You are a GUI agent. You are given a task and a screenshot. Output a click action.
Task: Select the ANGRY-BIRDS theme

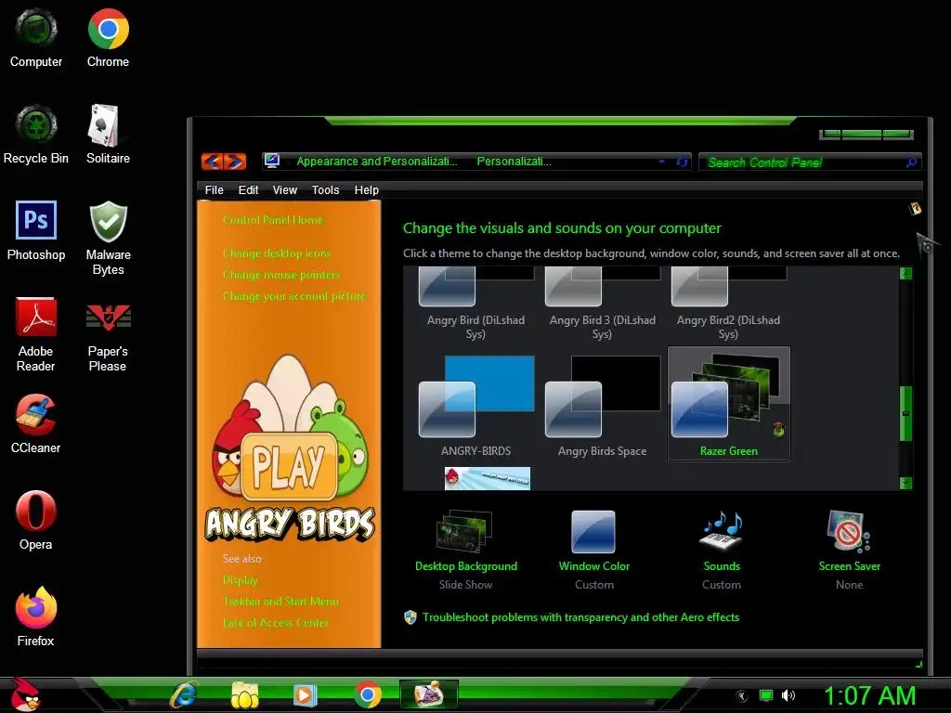click(x=476, y=405)
